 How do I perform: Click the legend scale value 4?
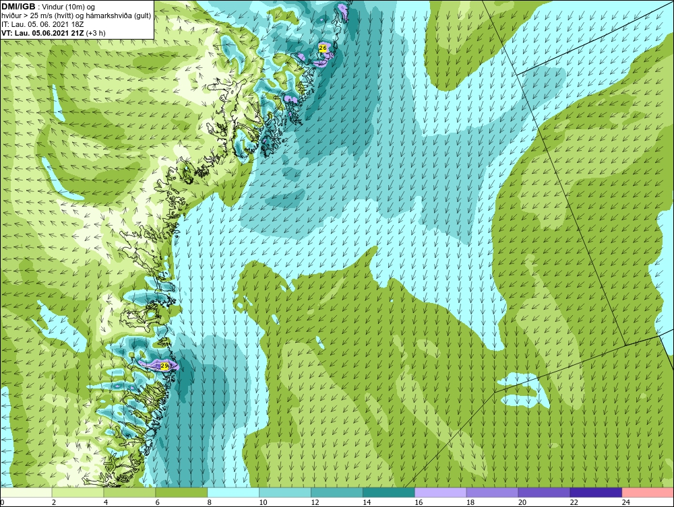(x=106, y=502)
